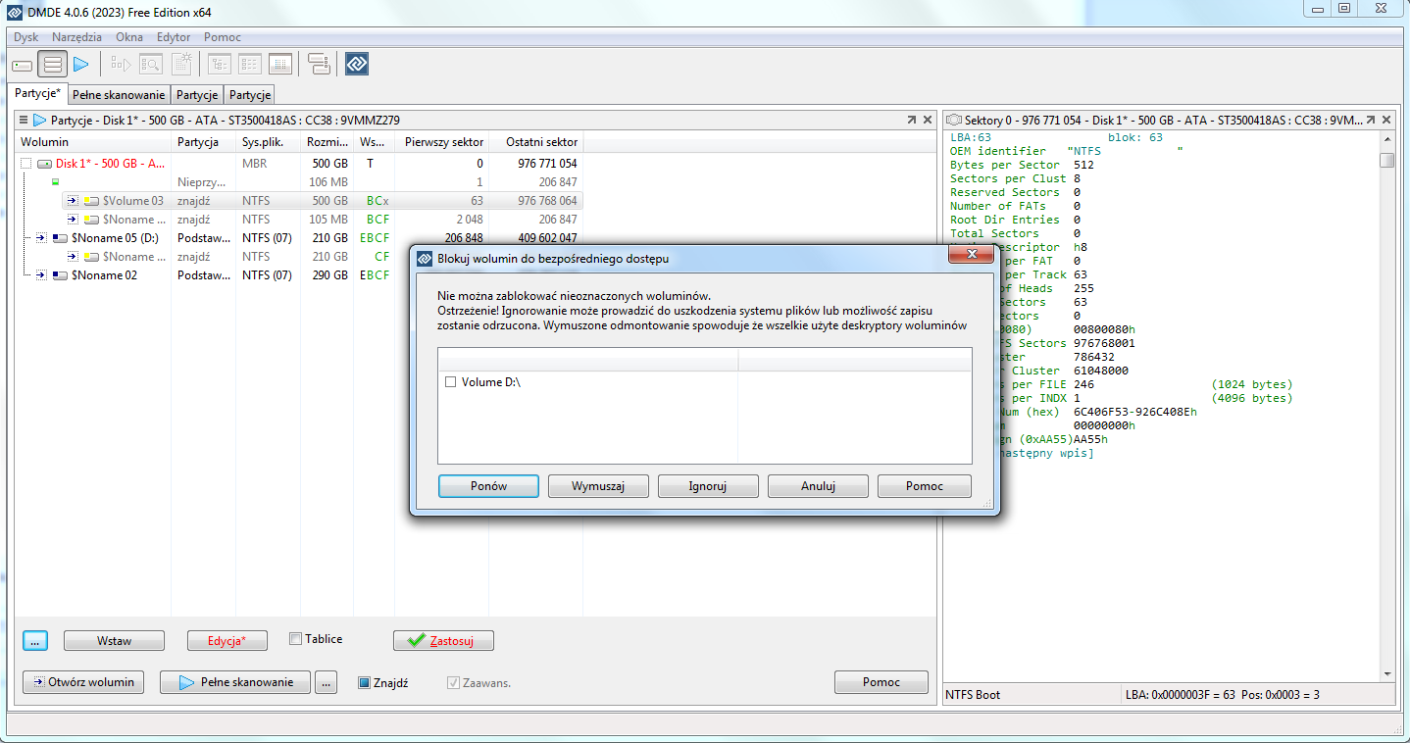
Task: Click the Edycja* button
Action: 227,640
